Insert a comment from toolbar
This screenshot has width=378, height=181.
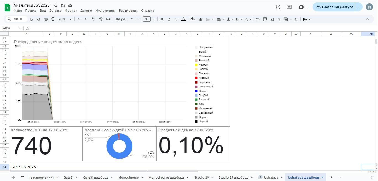coord(265,19)
